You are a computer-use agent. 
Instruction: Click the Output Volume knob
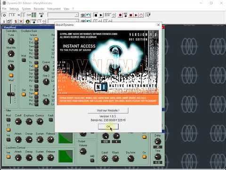(83, 152)
